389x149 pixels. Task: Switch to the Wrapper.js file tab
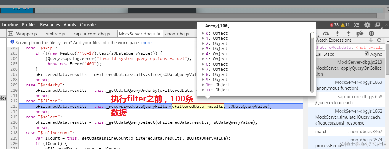click(26, 34)
